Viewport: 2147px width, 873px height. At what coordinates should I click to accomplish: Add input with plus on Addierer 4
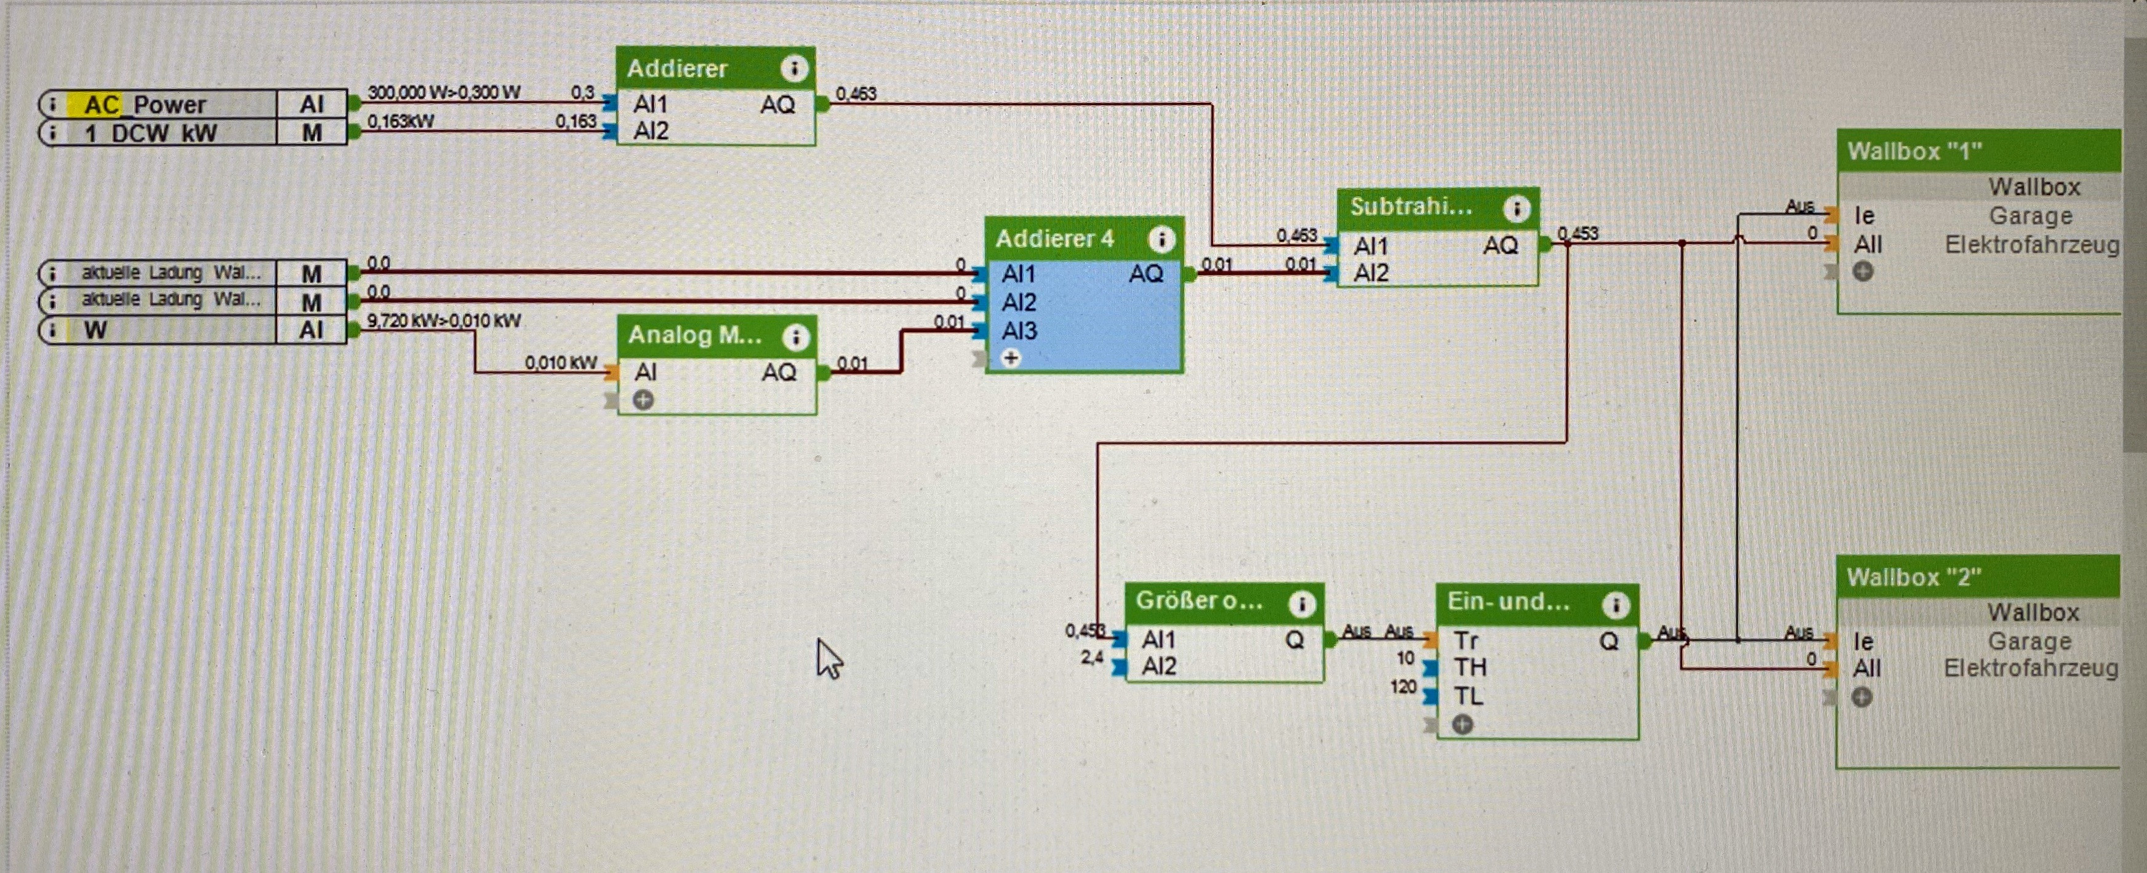point(1011,358)
